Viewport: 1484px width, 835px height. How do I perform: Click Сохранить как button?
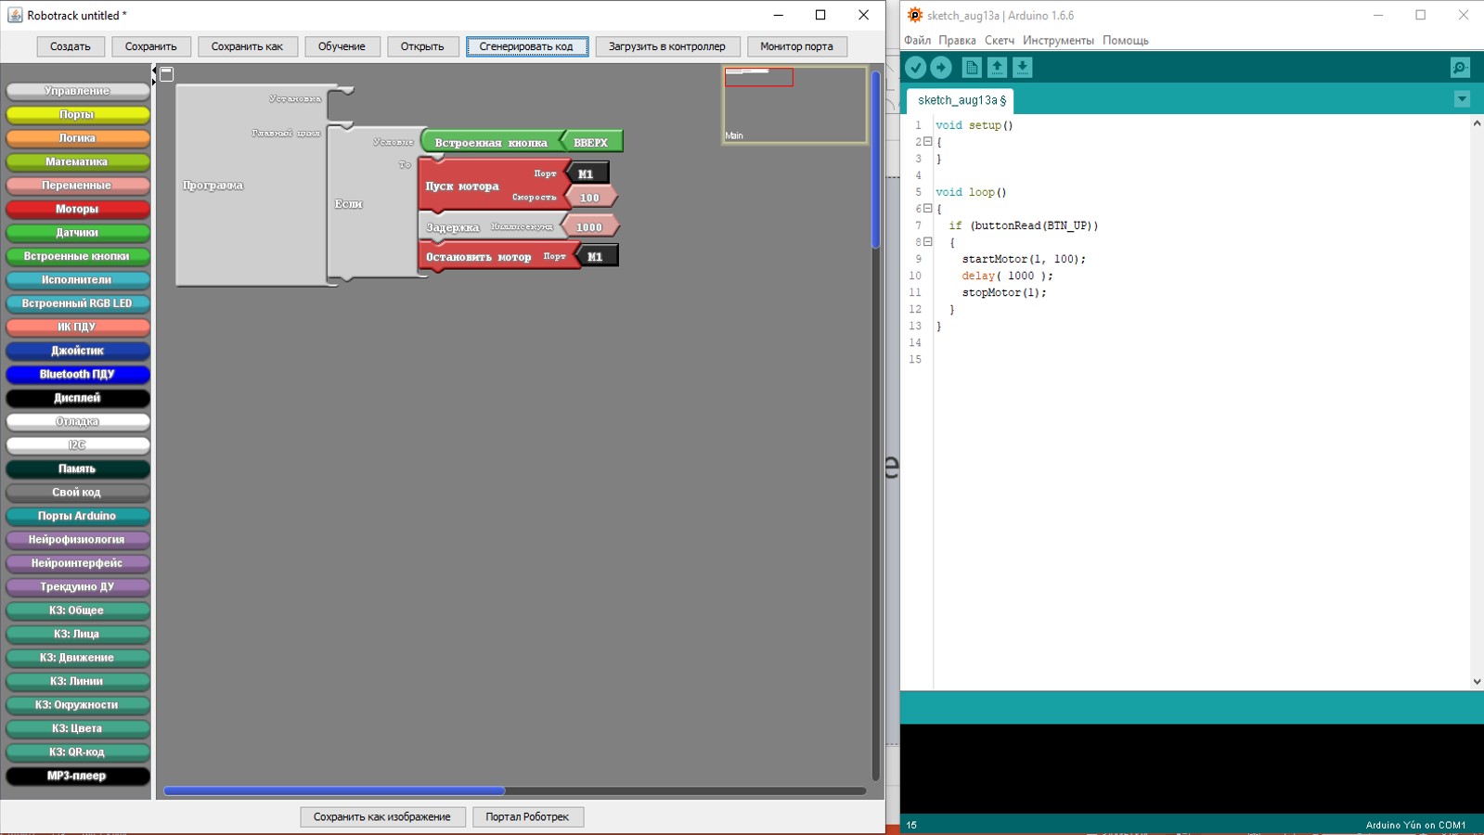pyautogui.click(x=247, y=46)
